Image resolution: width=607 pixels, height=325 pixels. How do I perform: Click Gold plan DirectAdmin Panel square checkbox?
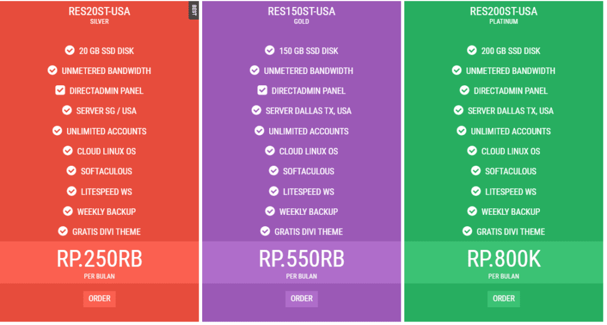pos(262,90)
